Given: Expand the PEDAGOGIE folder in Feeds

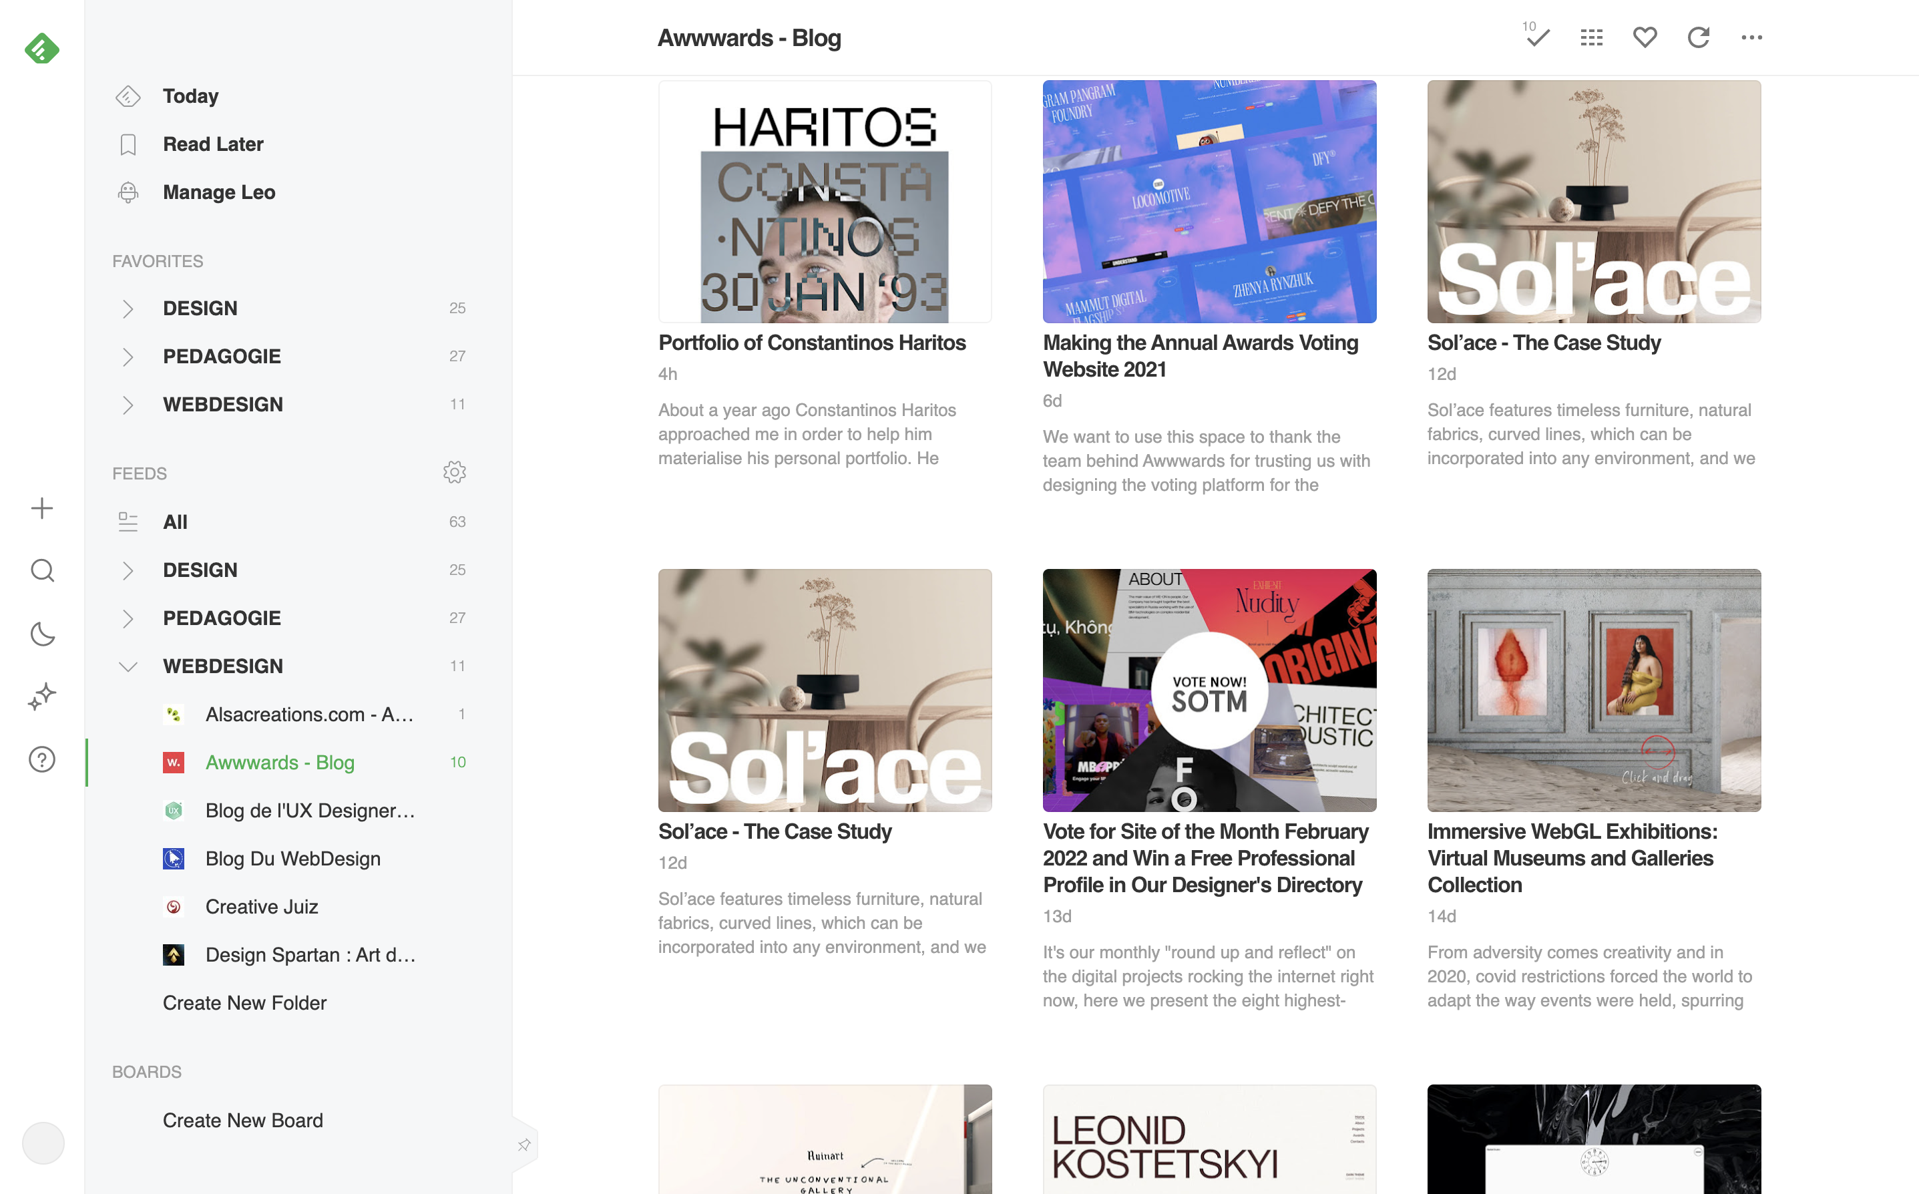Looking at the screenshot, I should pos(128,618).
